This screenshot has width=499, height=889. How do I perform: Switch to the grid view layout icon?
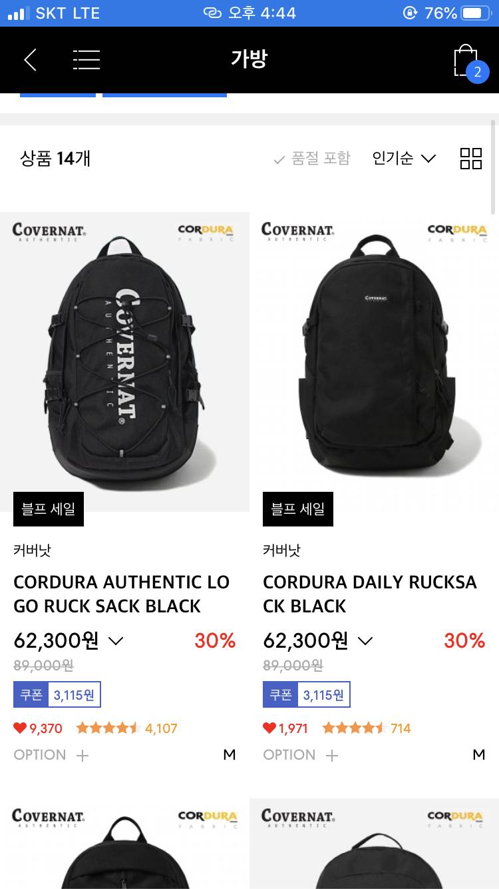471,159
